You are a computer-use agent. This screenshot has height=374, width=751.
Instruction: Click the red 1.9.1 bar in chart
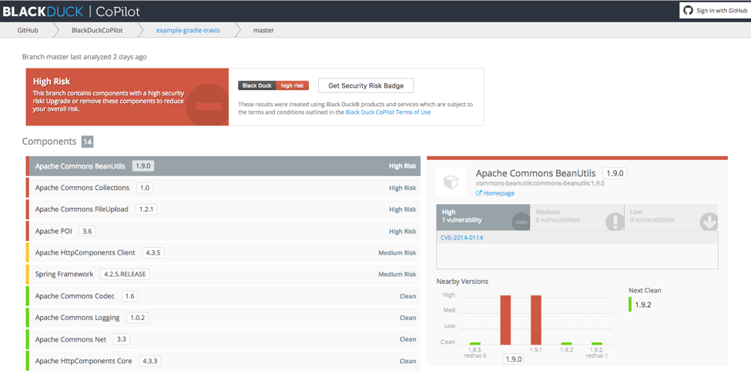point(535,319)
